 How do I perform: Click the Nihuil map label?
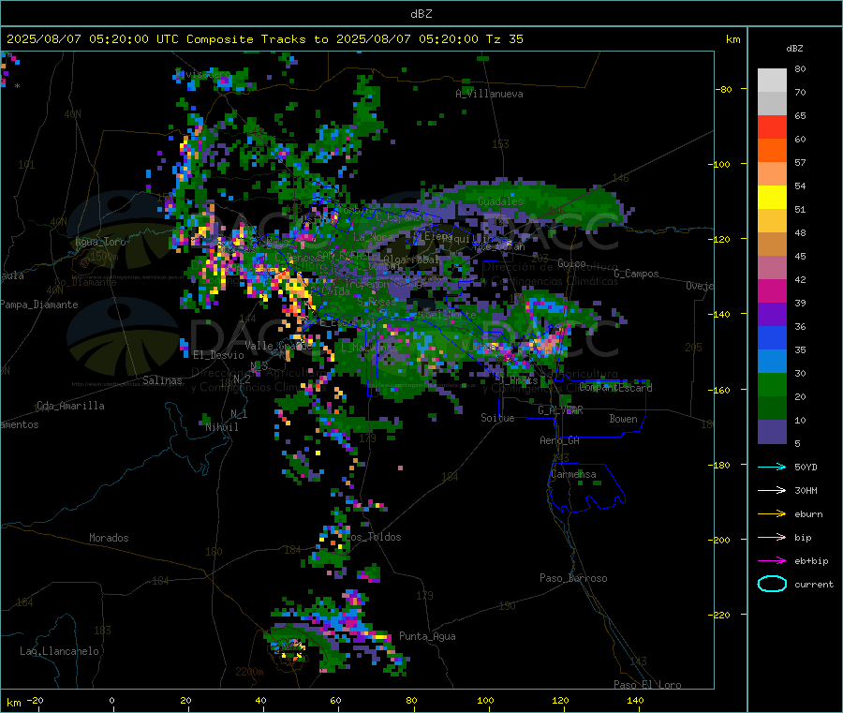click(x=221, y=427)
